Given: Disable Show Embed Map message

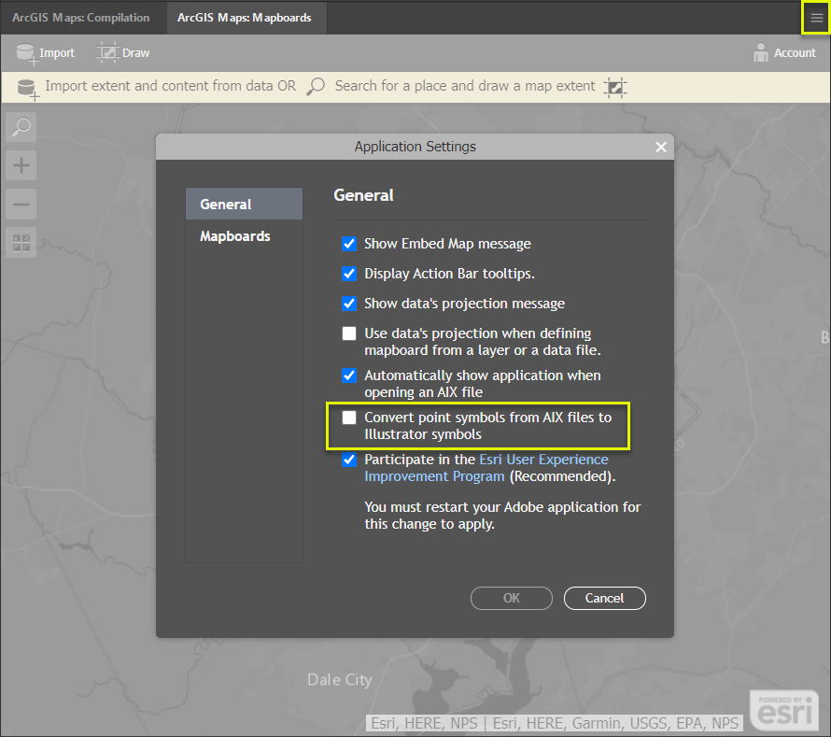Looking at the screenshot, I should 349,244.
